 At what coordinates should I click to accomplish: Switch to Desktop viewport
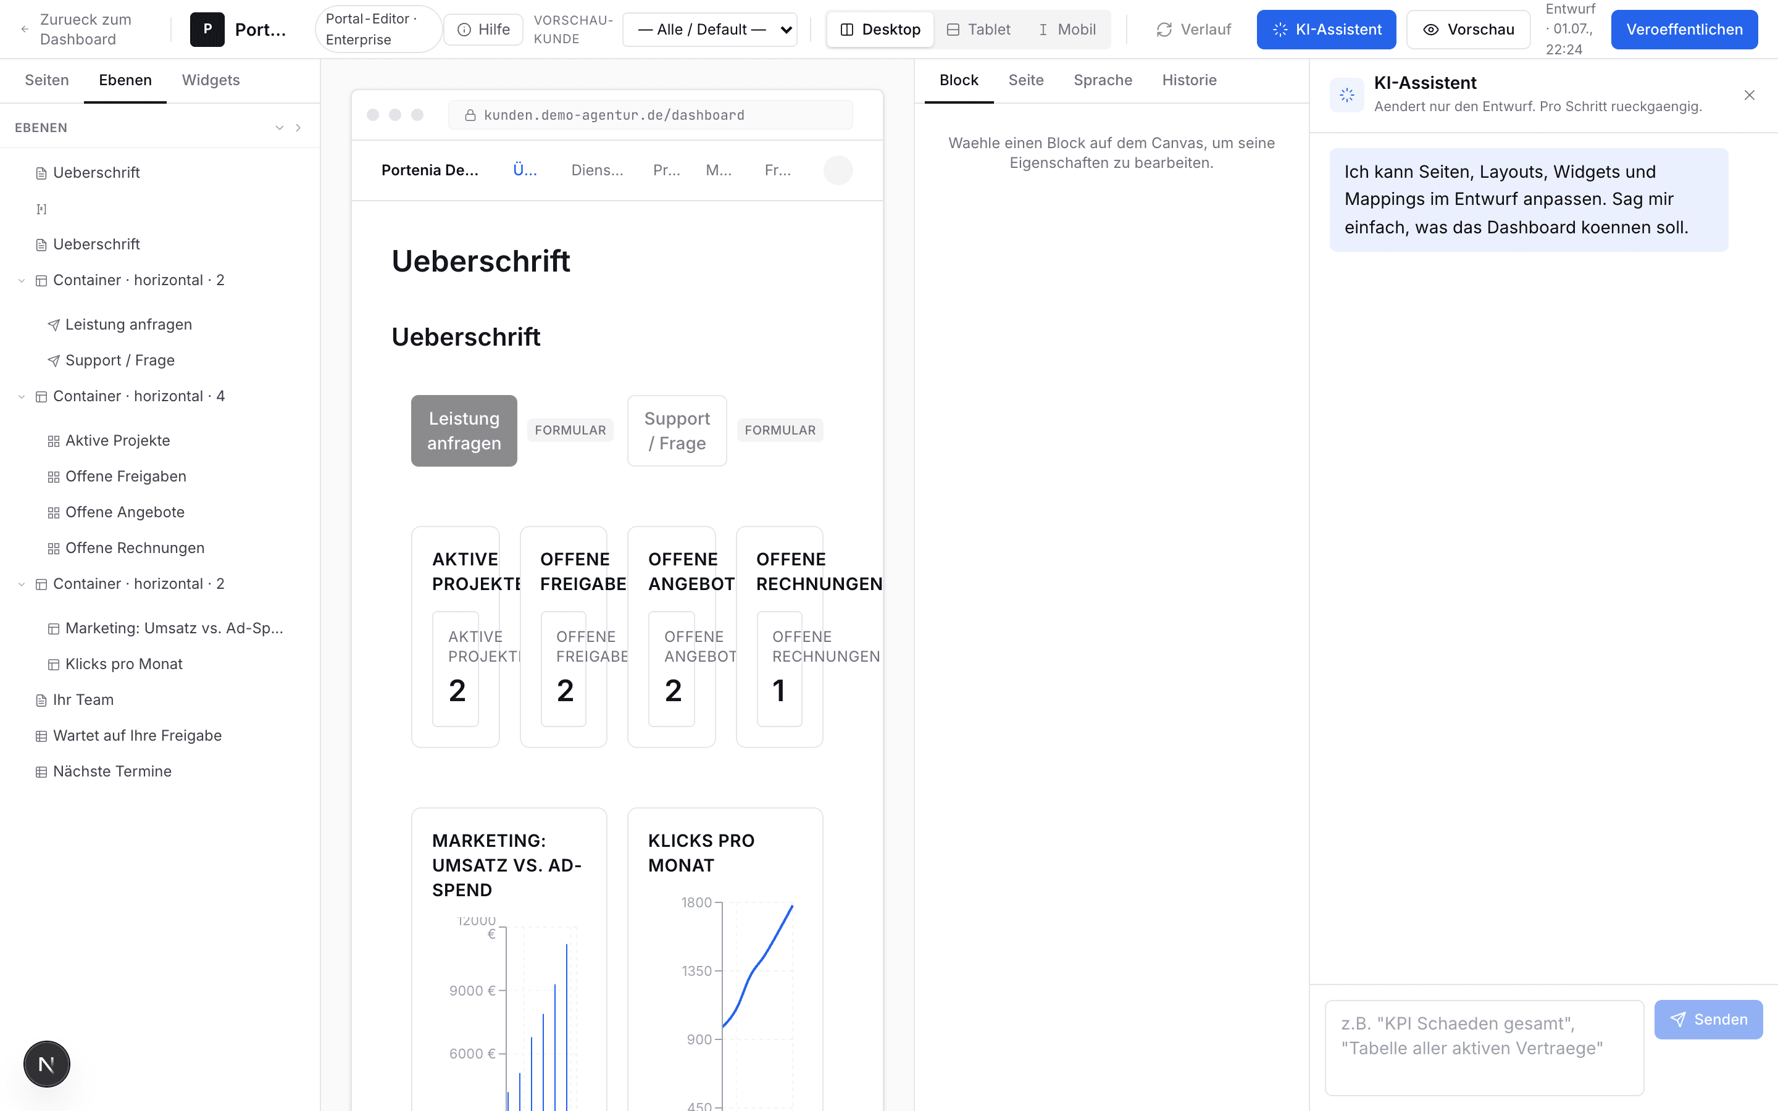880,30
